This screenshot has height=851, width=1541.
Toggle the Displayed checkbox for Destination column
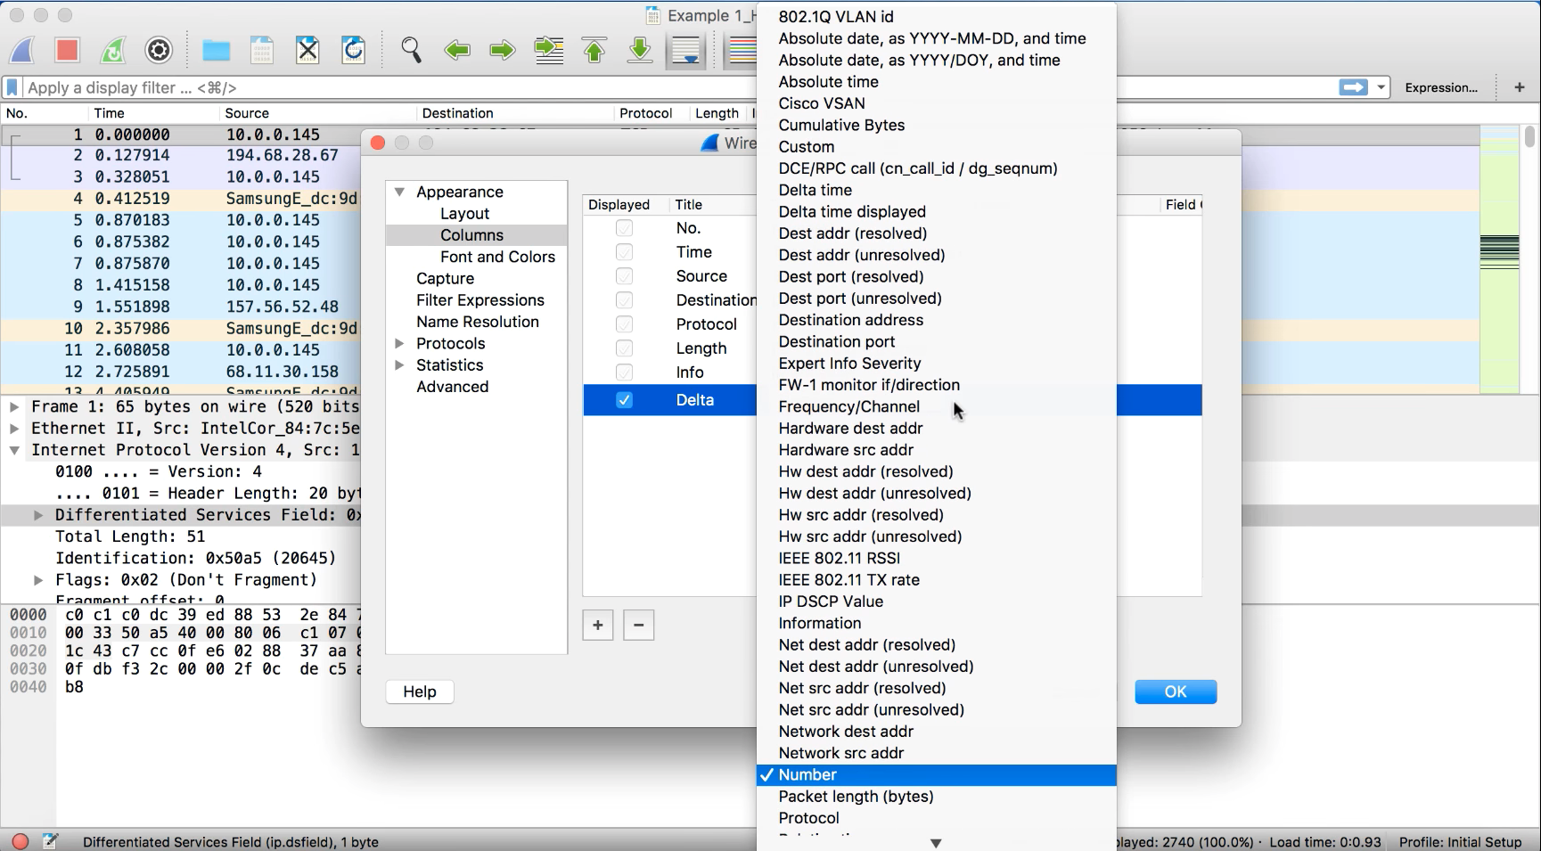pyautogui.click(x=625, y=300)
